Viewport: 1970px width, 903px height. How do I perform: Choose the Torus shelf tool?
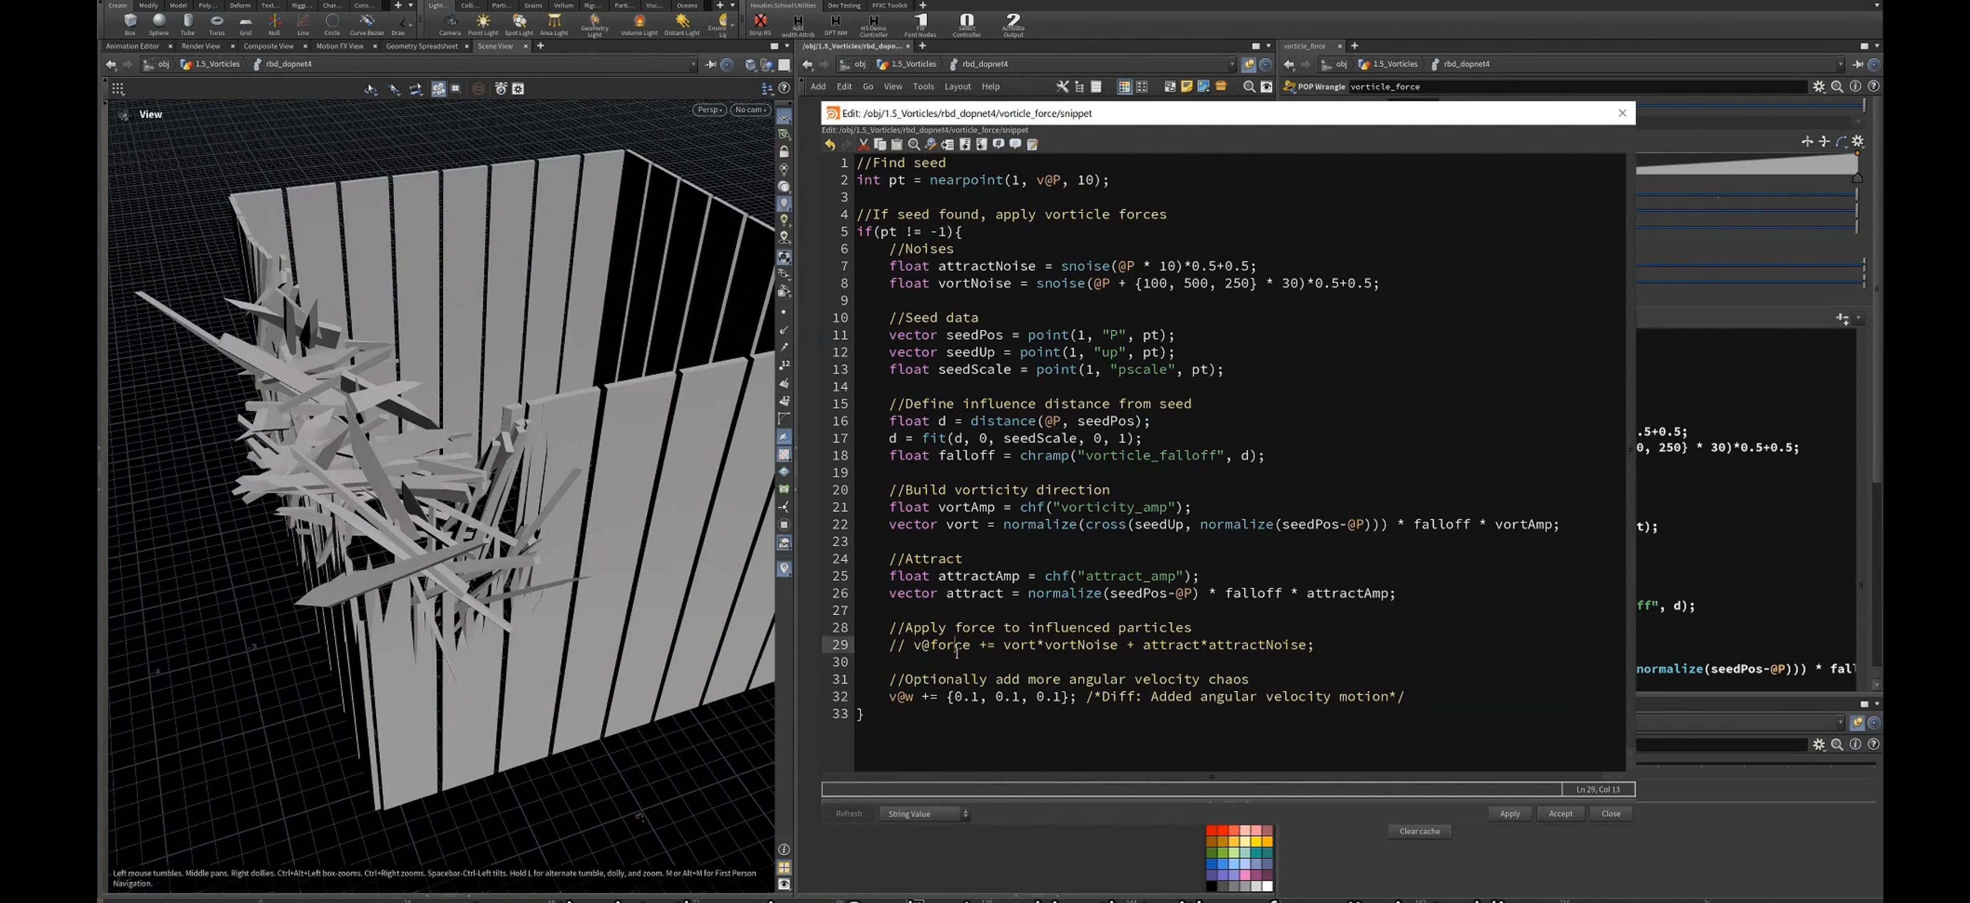pyautogui.click(x=216, y=24)
